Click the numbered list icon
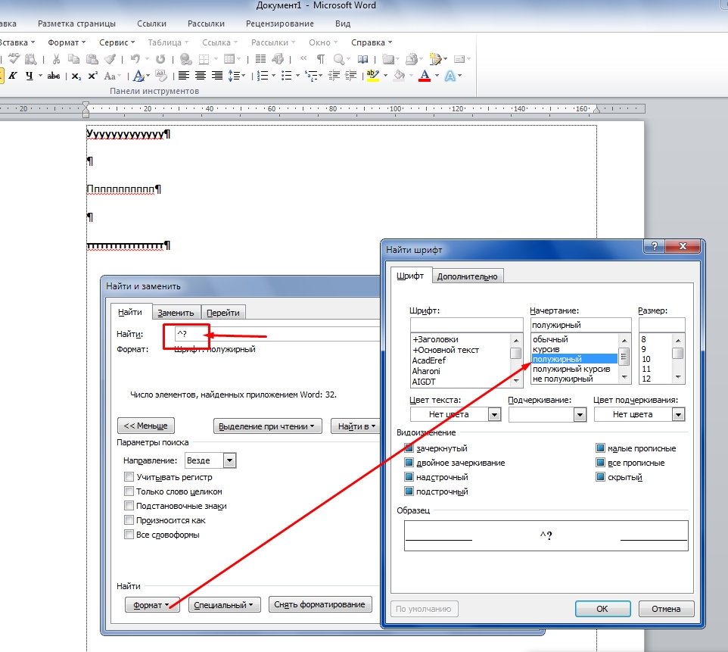728x652 pixels. click(x=263, y=75)
